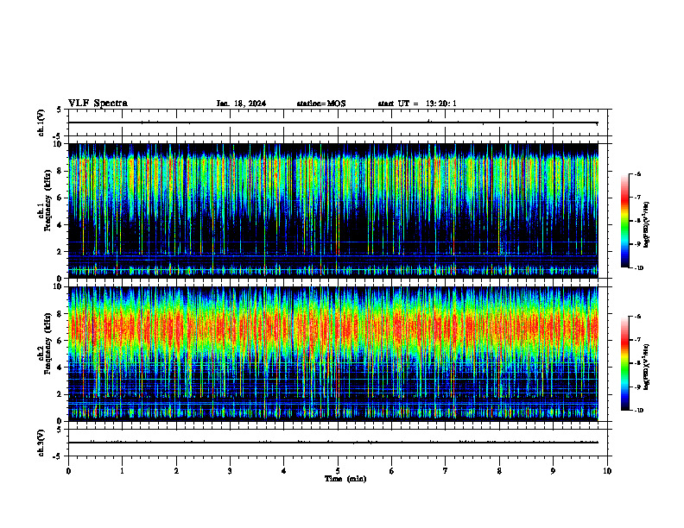
Task: Click the -10 value on ch.2 colorbar
Action: (x=638, y=411)
